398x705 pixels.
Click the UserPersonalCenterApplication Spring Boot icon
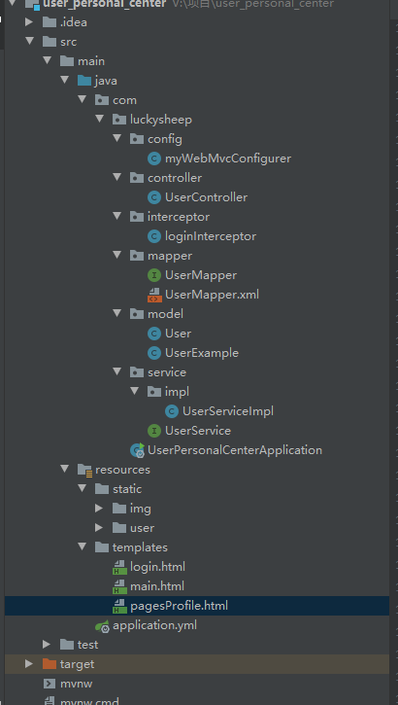click(x=137, y=450)
